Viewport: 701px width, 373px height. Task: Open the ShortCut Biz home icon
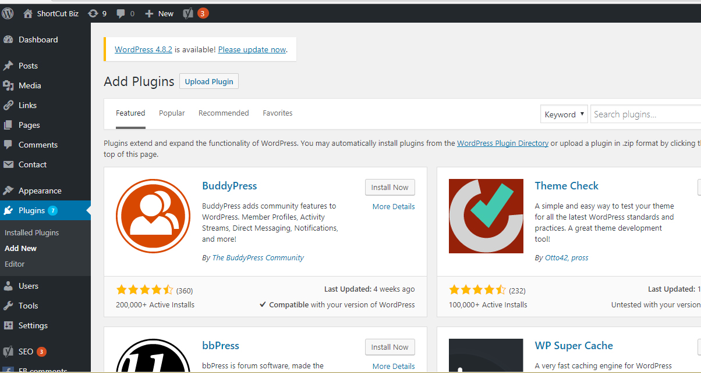[28, 13]
